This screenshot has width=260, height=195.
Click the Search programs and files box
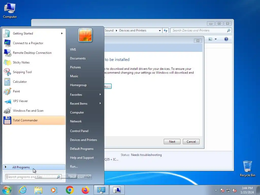coord(33,177)
